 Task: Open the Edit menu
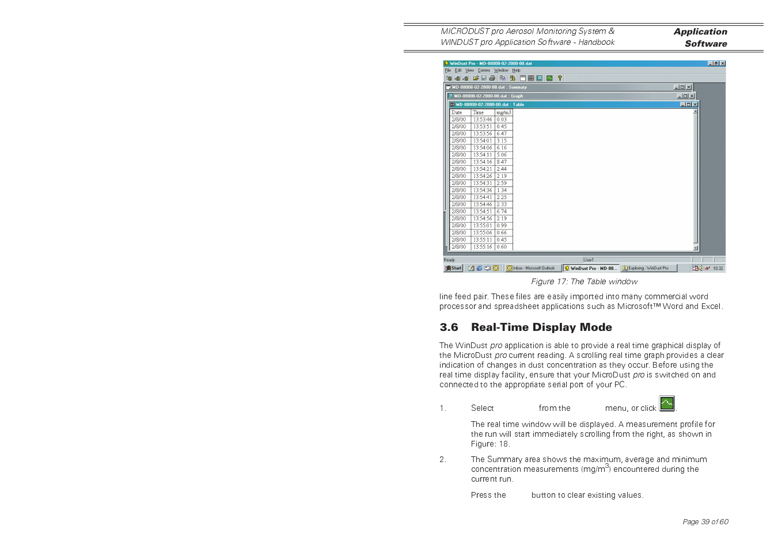point(458,70)
